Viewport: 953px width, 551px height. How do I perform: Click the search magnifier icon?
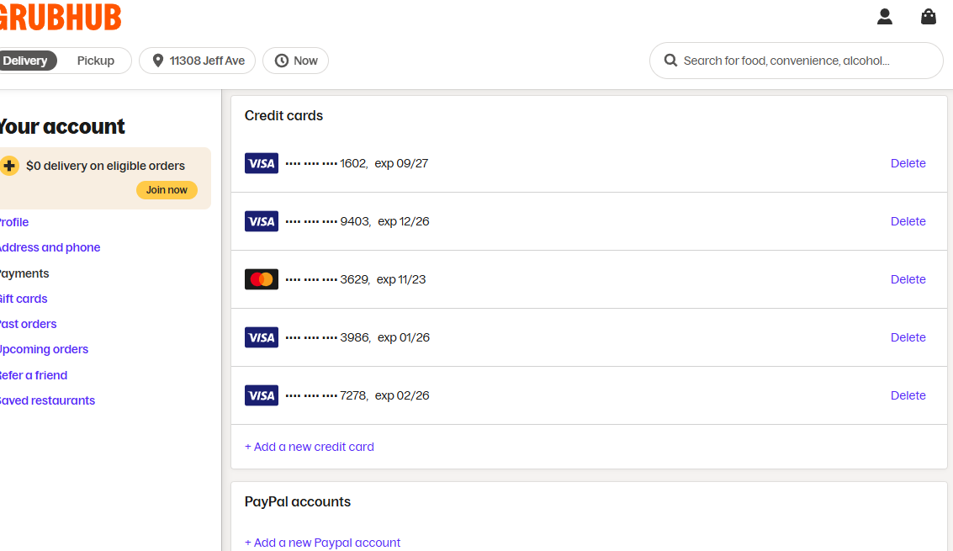(x=670, y=61)
